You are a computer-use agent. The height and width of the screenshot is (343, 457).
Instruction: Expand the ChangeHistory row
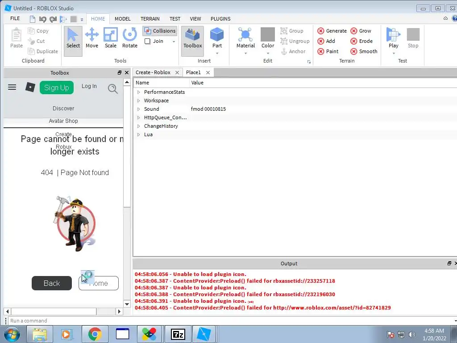(x=138, y=126)
